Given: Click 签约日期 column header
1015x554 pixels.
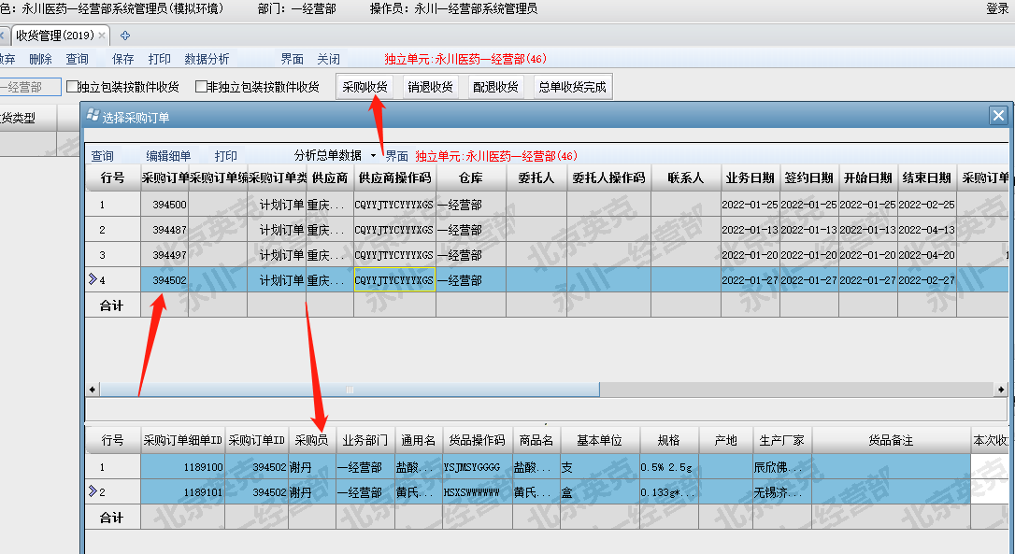Looking at the screenshot, I should (x=809, y=178).
